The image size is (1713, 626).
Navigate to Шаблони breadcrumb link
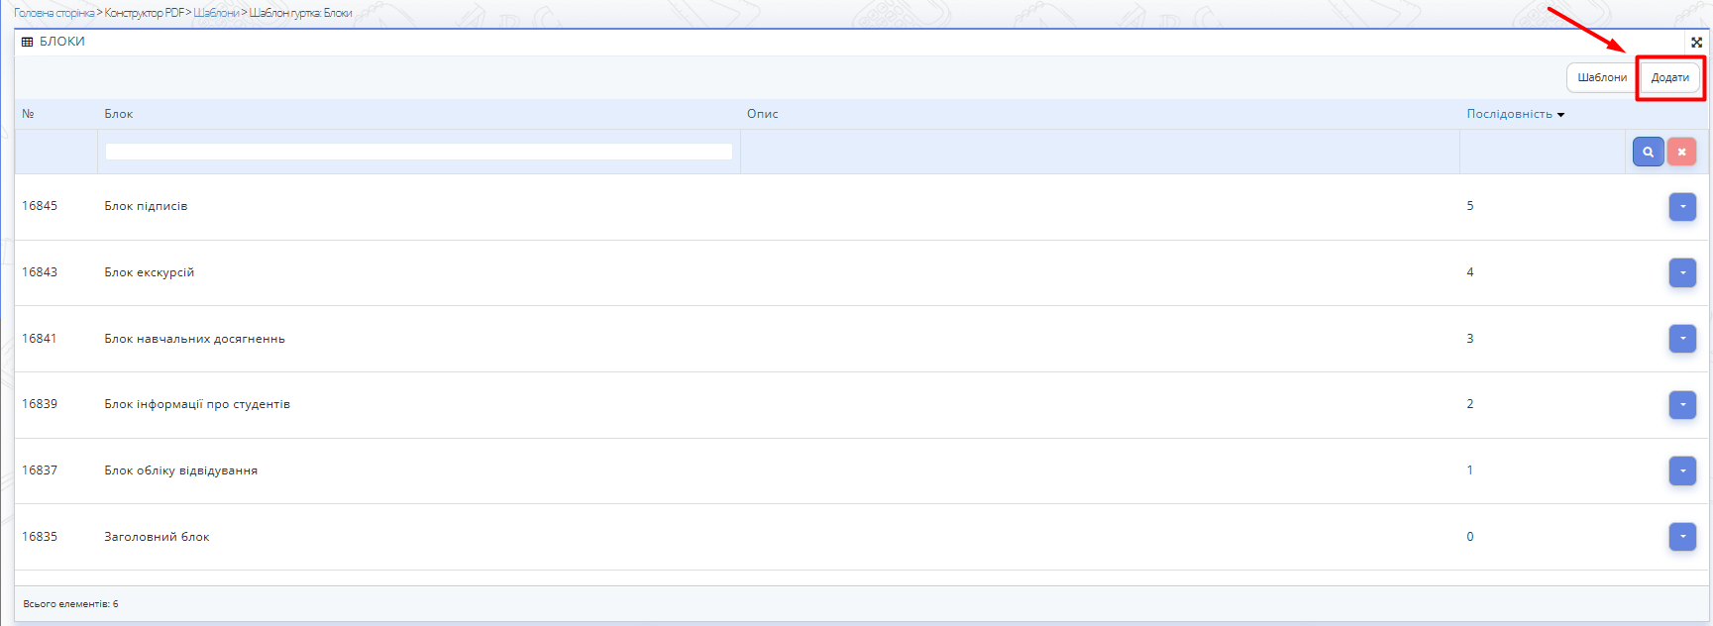click(x=216, y=13)
